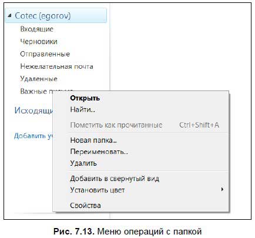Click the Добавить учетную запись link

click(x=33, y=136)
